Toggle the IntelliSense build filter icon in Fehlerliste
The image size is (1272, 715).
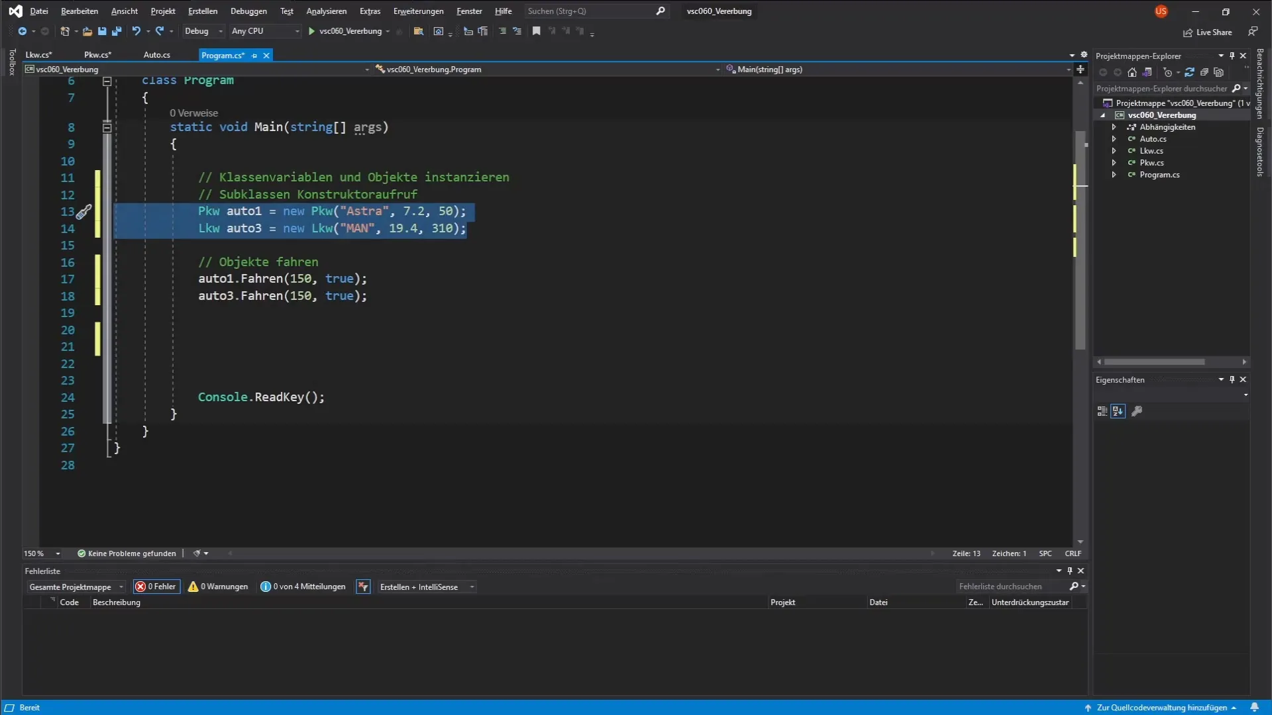(x=363, y=587)
